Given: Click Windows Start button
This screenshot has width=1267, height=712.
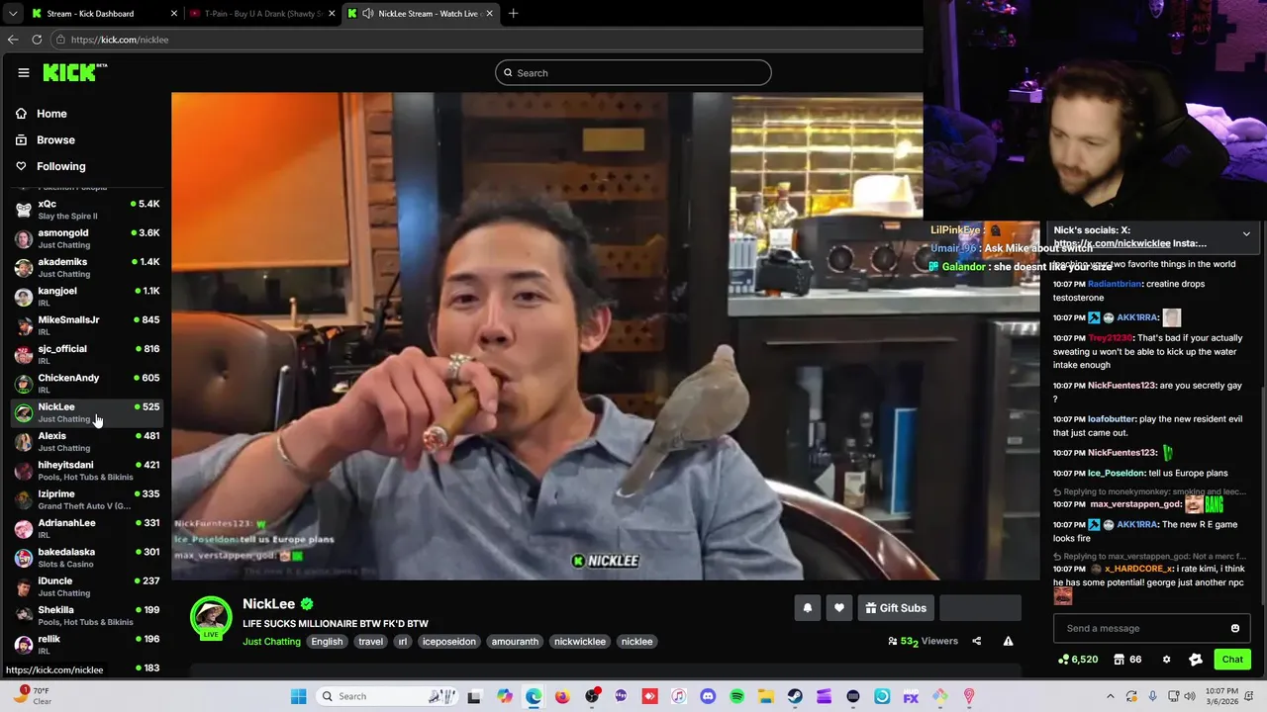Looking at the screenshot, I should [x=299, y=696].
